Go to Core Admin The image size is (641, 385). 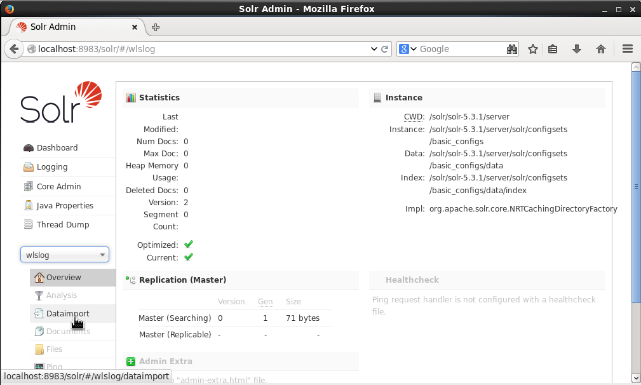[x=59, y=186]
